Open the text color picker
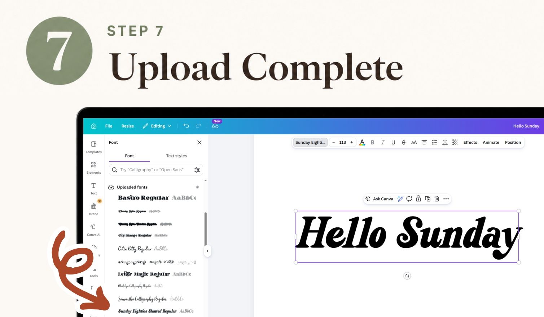Viewport: 544px width, 317px height. point(362,142)
